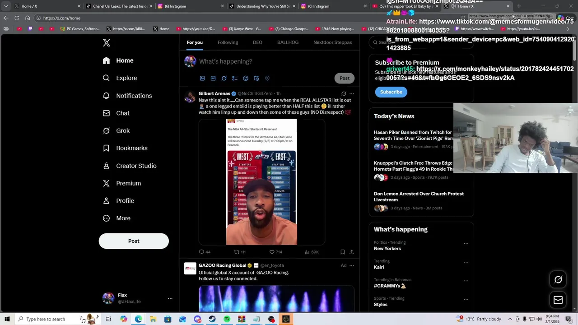Open Chat from the sidebar
Screen dimensions: 578x325
coord(116,113)
